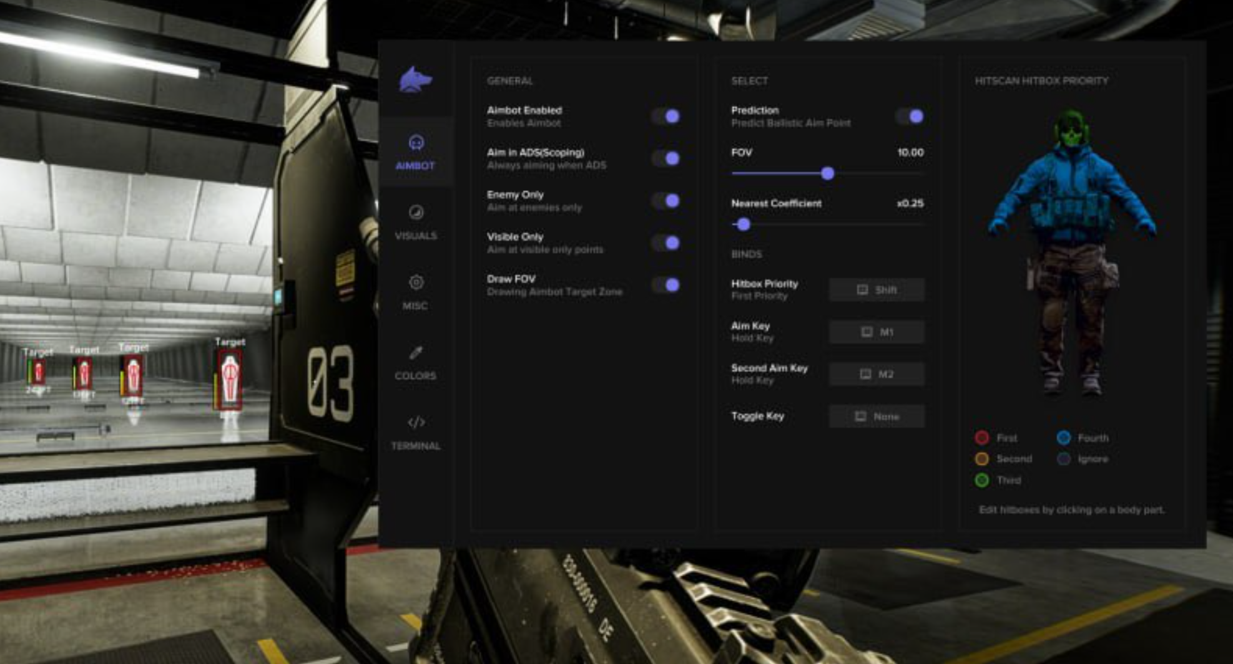Click the Hitbox Priority Shift bind button
Image resolution: width=1233 pixels, height=664 pixels.
point(877,290)
